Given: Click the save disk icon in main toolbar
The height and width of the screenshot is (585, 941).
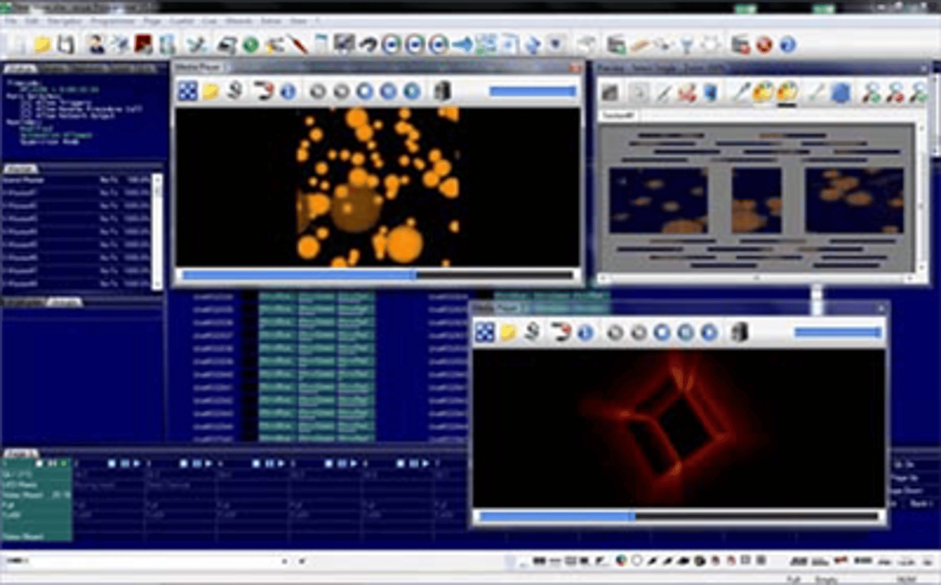Looking at the screenshot, I should (x=66, y=45).
